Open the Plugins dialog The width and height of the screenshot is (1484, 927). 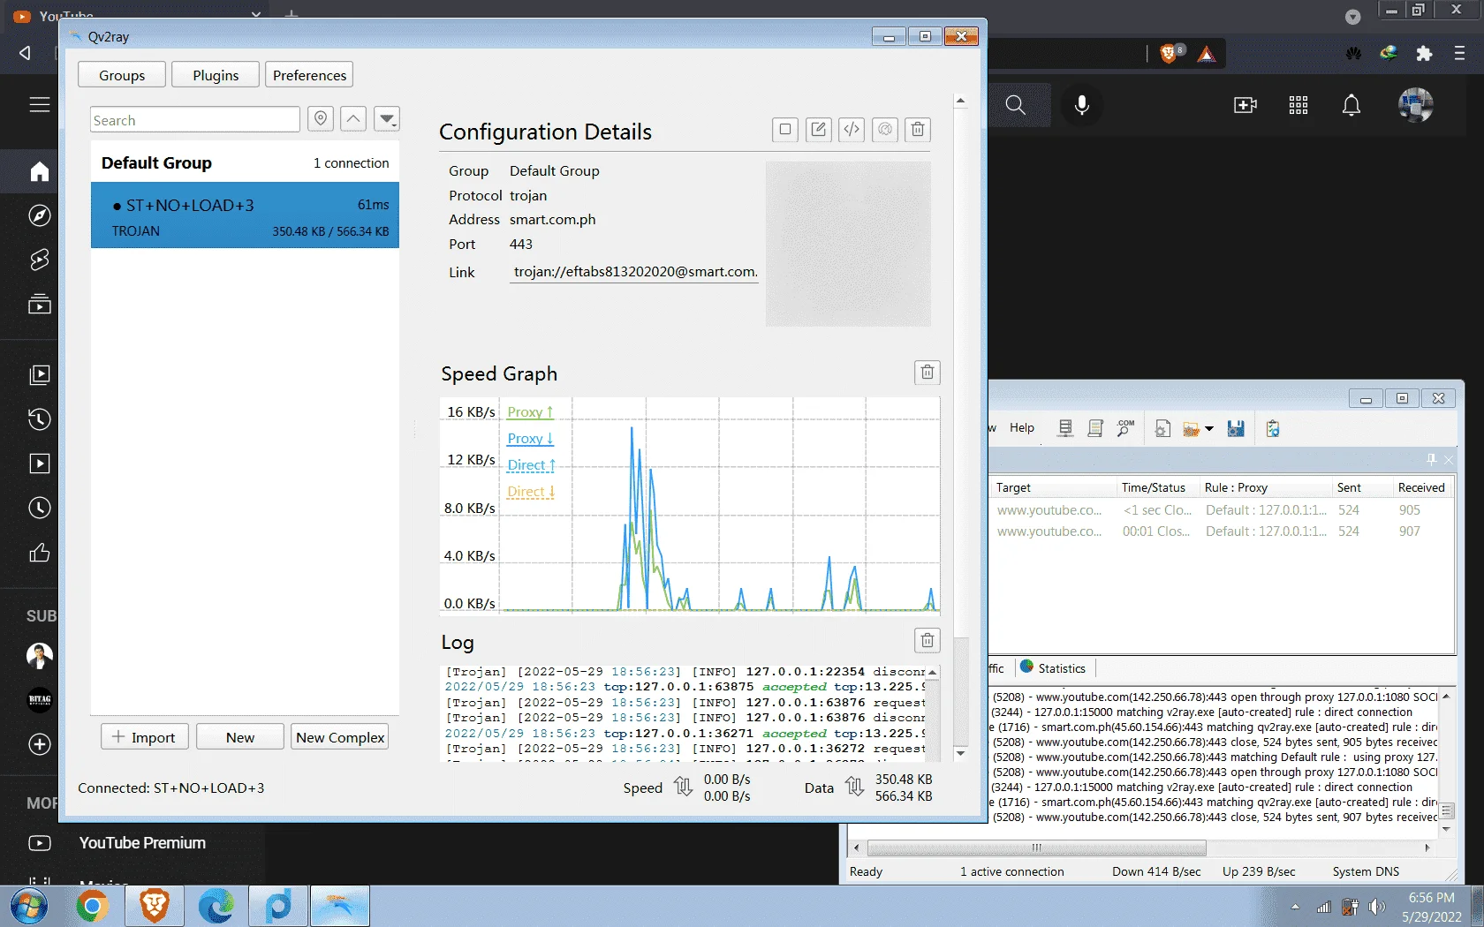click(x=216, y=75)
